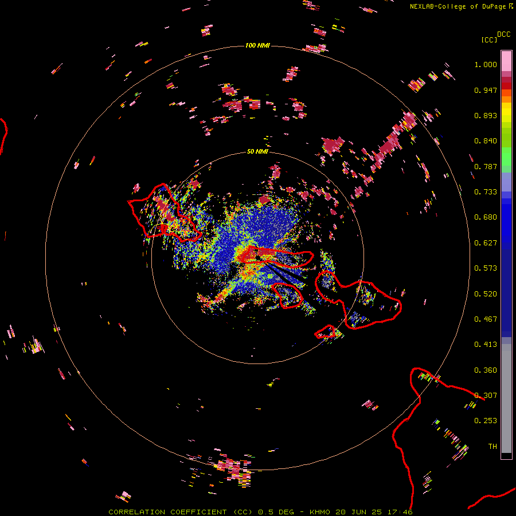Click the TH threshold label
Viewport: 516px width, 516px height.
492,447
